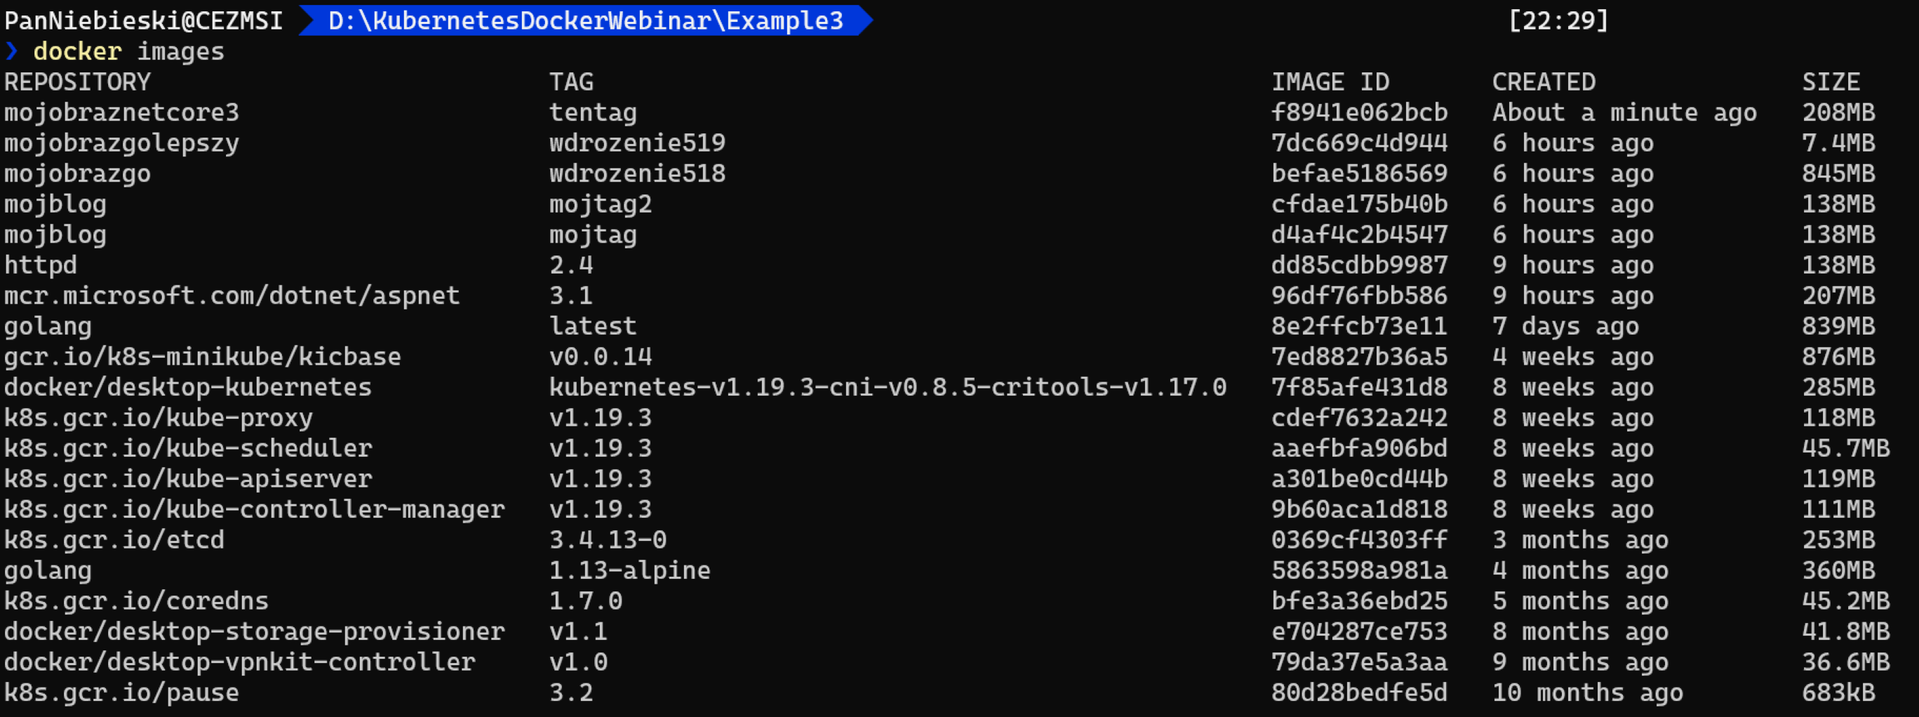Click the 683kB size value

pos(1838,692)
